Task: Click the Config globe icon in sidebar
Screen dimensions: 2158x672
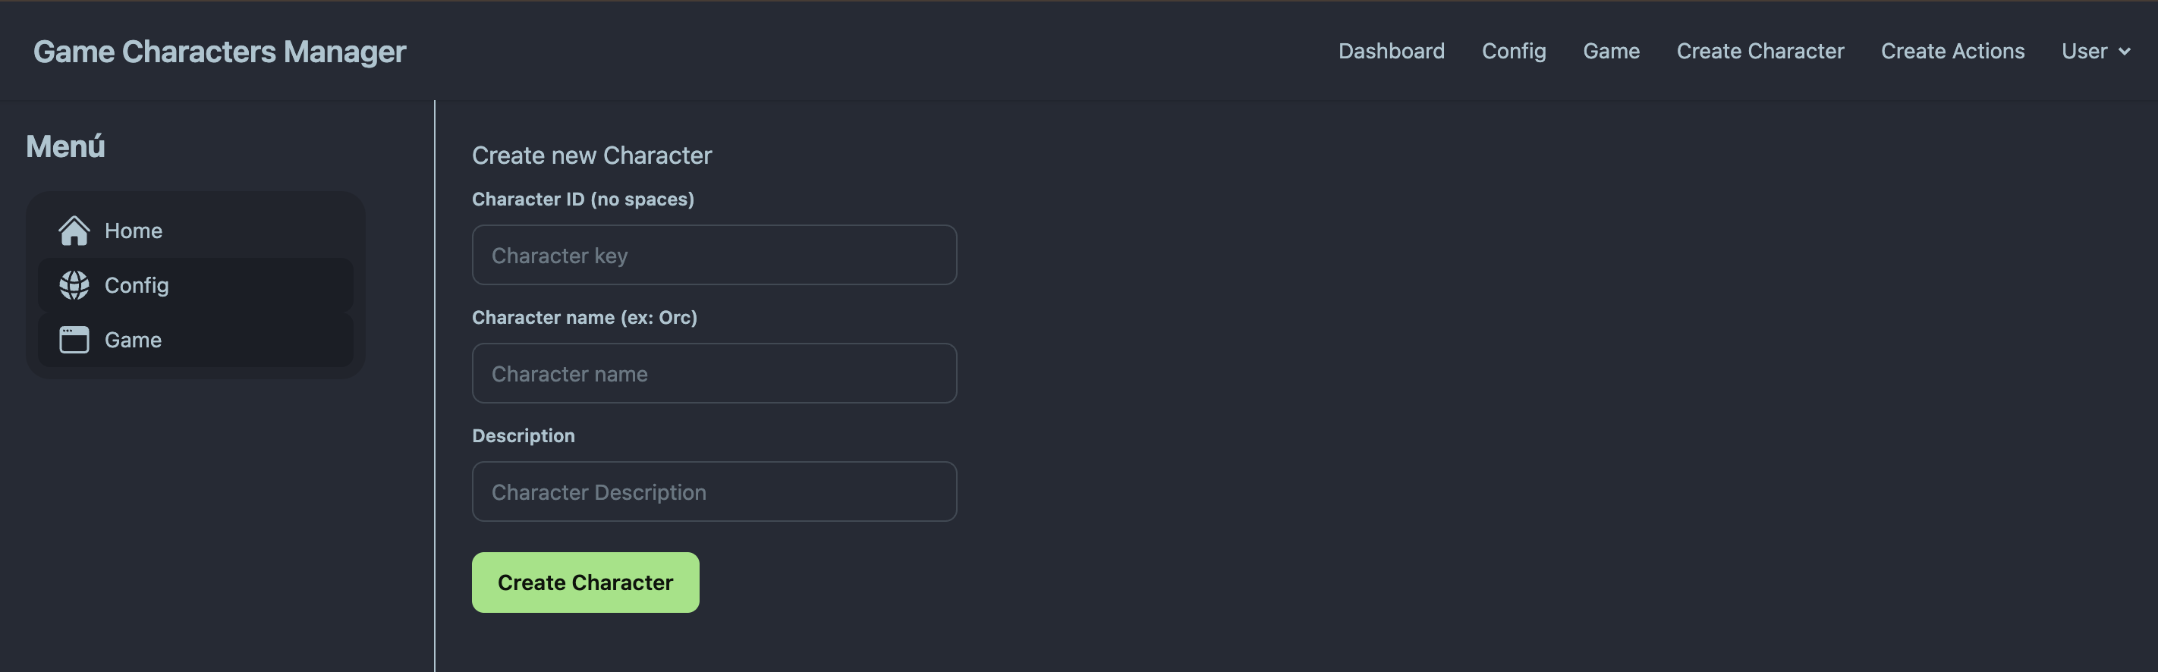Action: point(74,285)
